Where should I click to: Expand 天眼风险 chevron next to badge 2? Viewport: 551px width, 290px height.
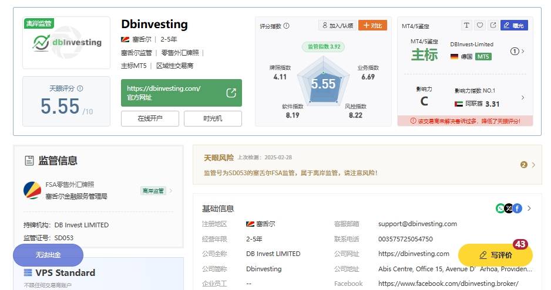coord(533,165)
